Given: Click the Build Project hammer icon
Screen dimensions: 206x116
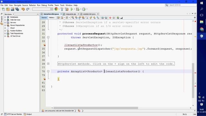Looking at the screenshot, I should click(62, 9).
